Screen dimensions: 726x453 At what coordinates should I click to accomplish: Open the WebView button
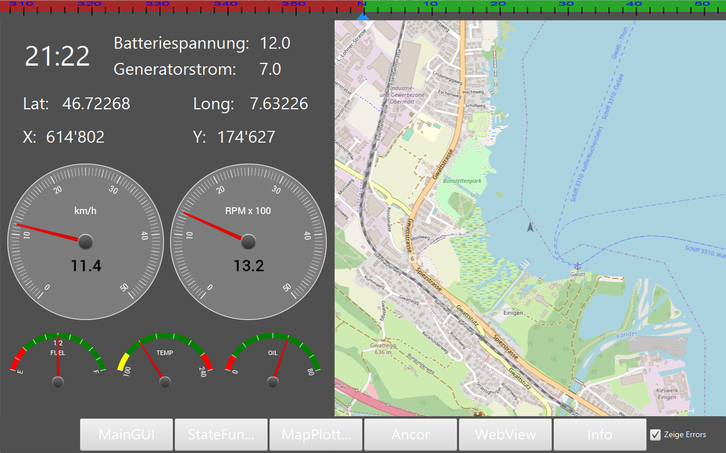tap(505, 434)
